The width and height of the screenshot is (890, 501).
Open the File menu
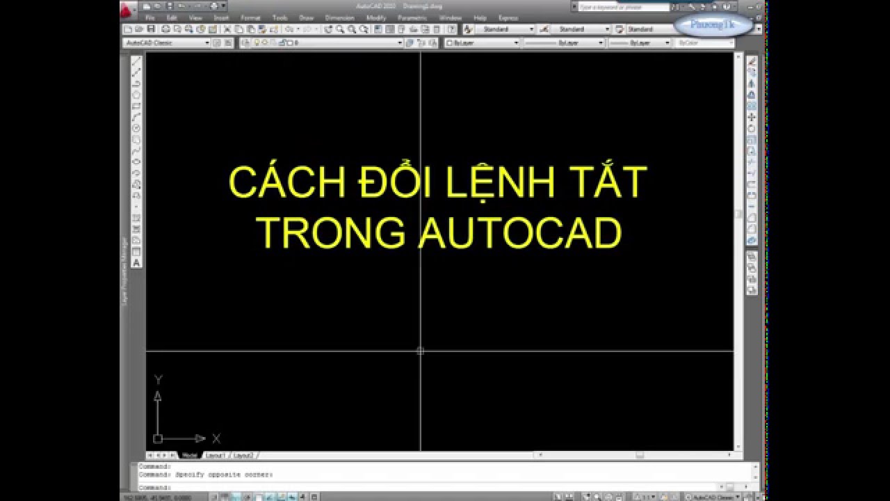coord(149,17)
